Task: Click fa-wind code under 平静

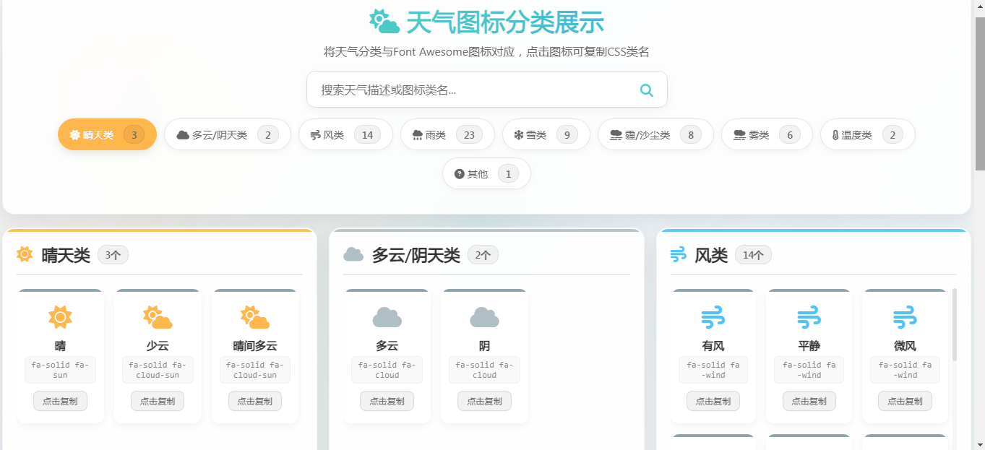Action: pos(809,370)
